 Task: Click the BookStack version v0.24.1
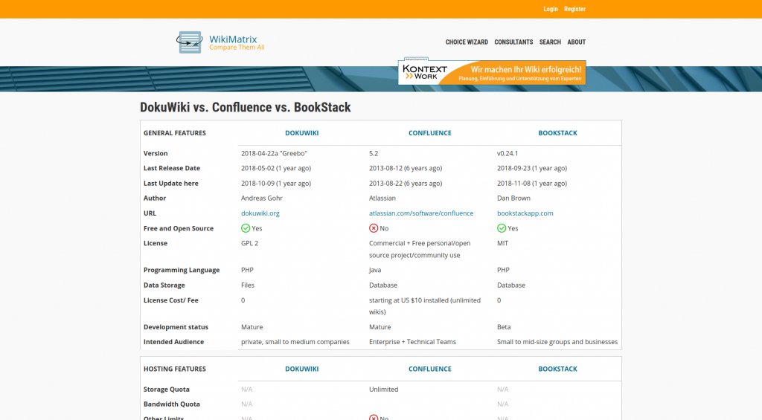[508, 153]
